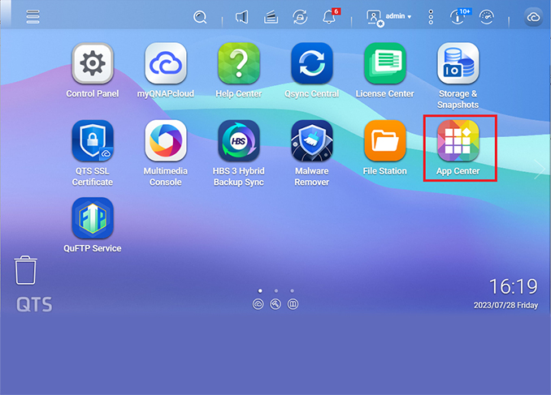Click the 2023/07/28 Friday date text

[x=505, y=305]
